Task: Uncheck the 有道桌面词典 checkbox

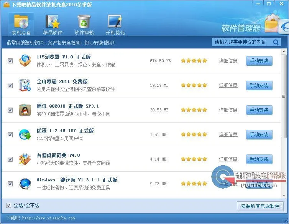Action: pos(10,159)
